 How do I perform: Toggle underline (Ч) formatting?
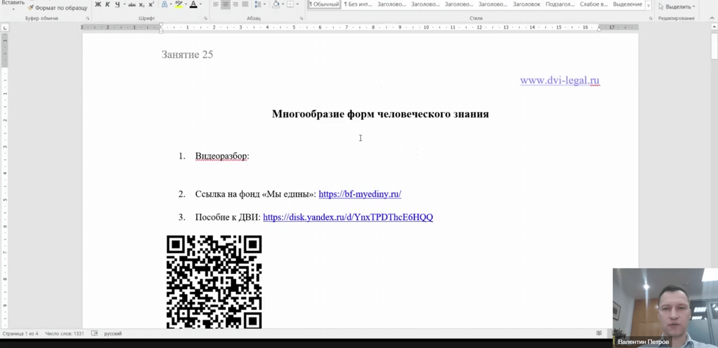tap(117, 5)
